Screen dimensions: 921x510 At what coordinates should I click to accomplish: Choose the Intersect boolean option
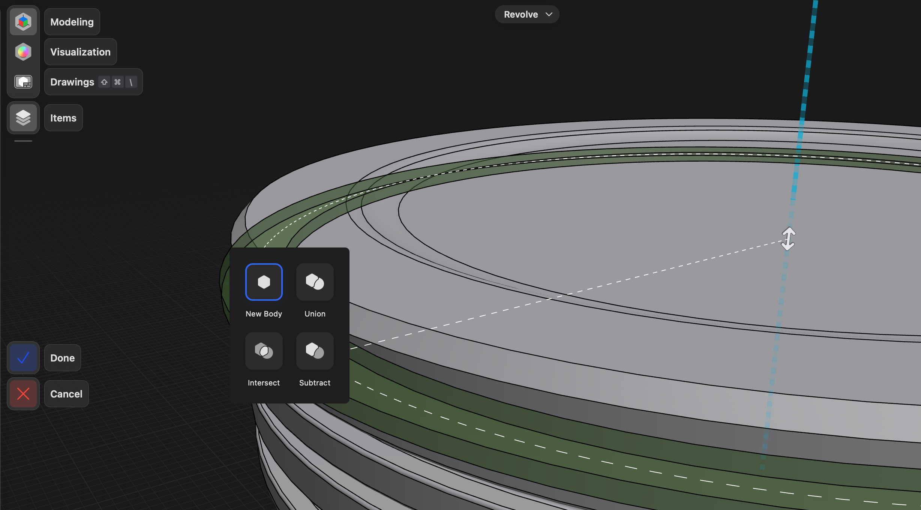click(x=264, y=351)
